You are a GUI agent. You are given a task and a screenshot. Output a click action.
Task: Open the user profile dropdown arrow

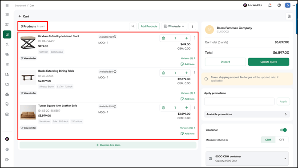[x=294, y=6]
